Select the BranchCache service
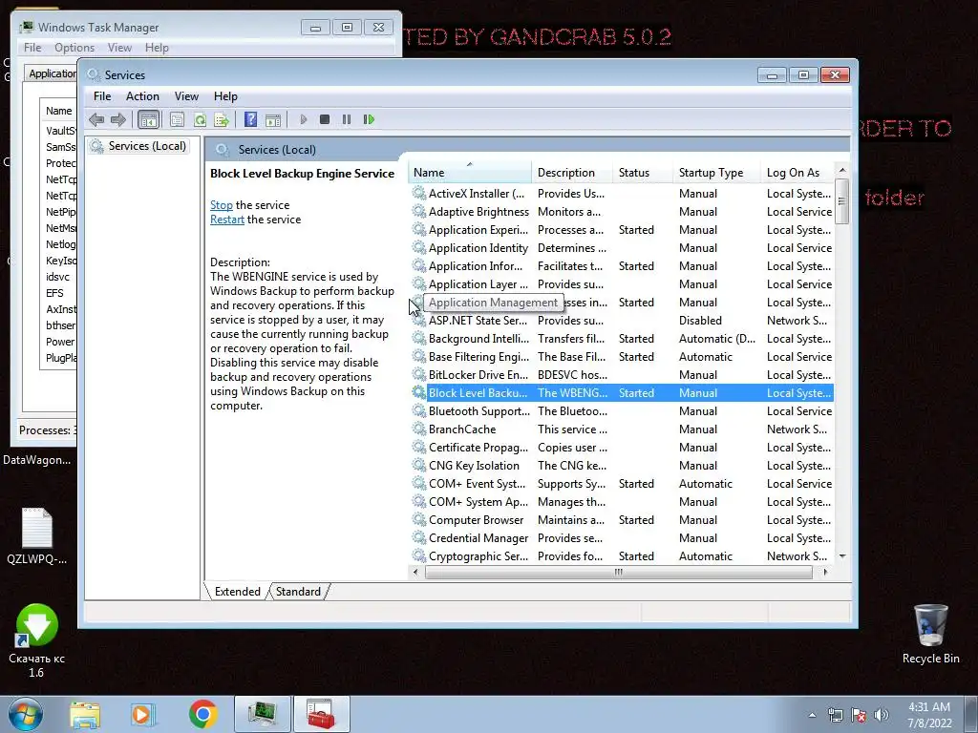Screen dimensions: 978x733 [622, 429]
